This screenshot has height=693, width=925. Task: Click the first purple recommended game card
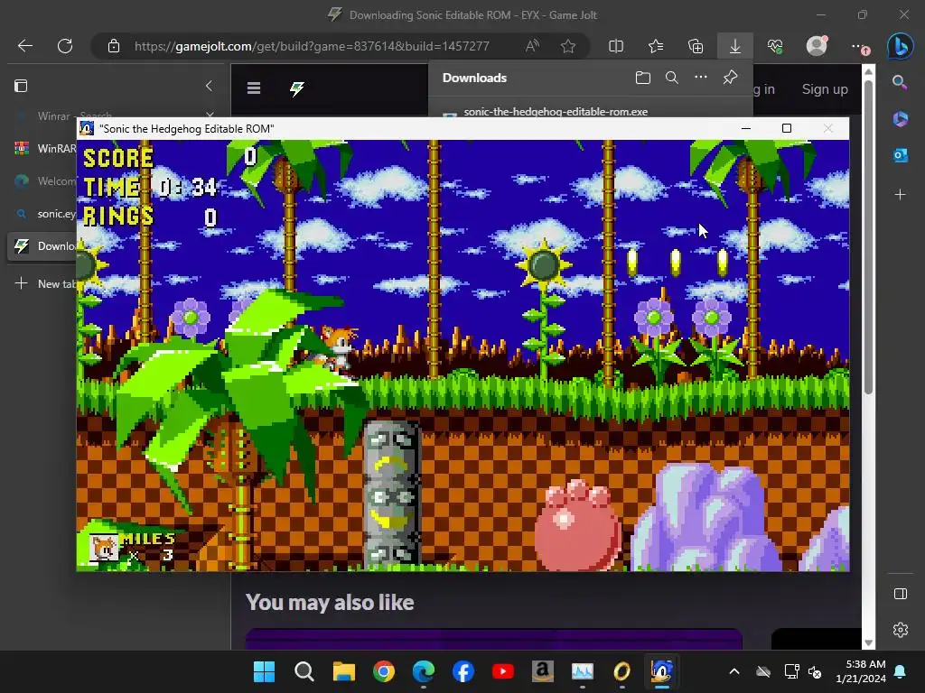(494, 639)
